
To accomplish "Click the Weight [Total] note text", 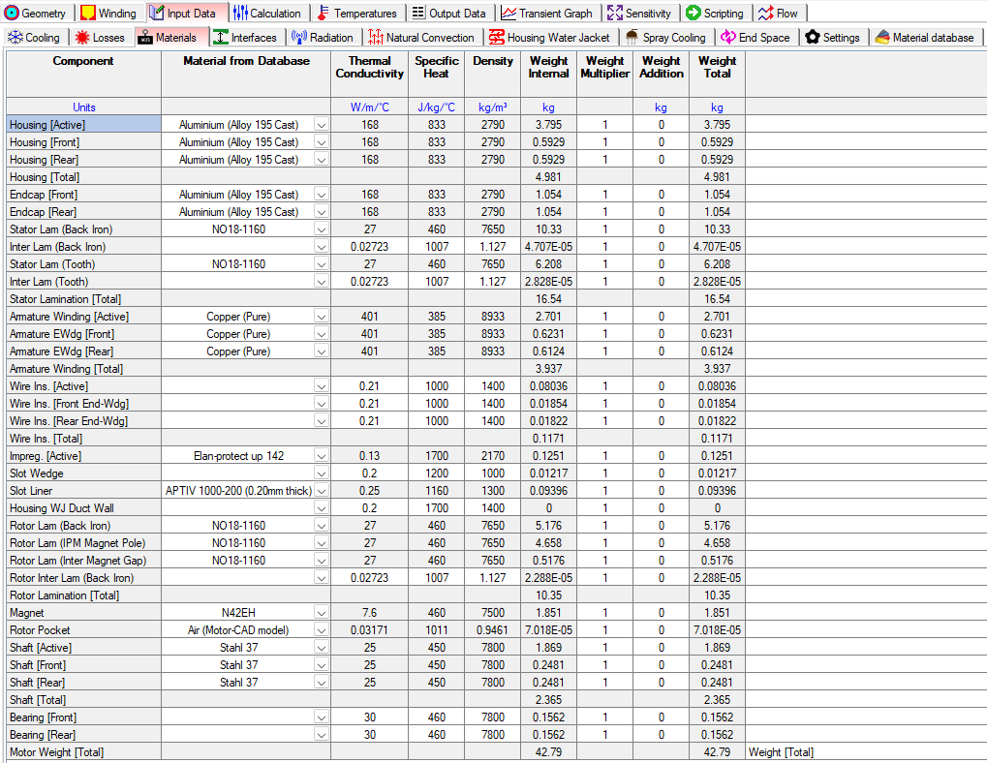I will coord(781,752).
